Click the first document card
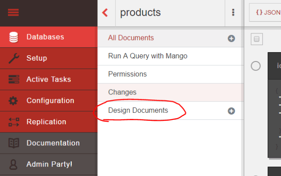 point(274,105)
